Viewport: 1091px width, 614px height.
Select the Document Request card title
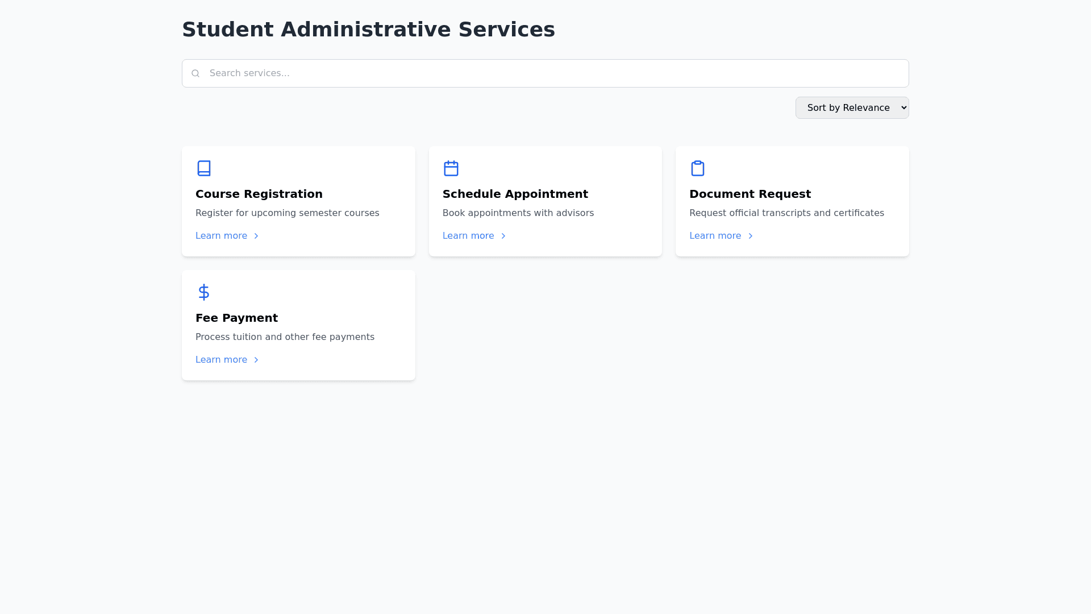click(749, 194)
